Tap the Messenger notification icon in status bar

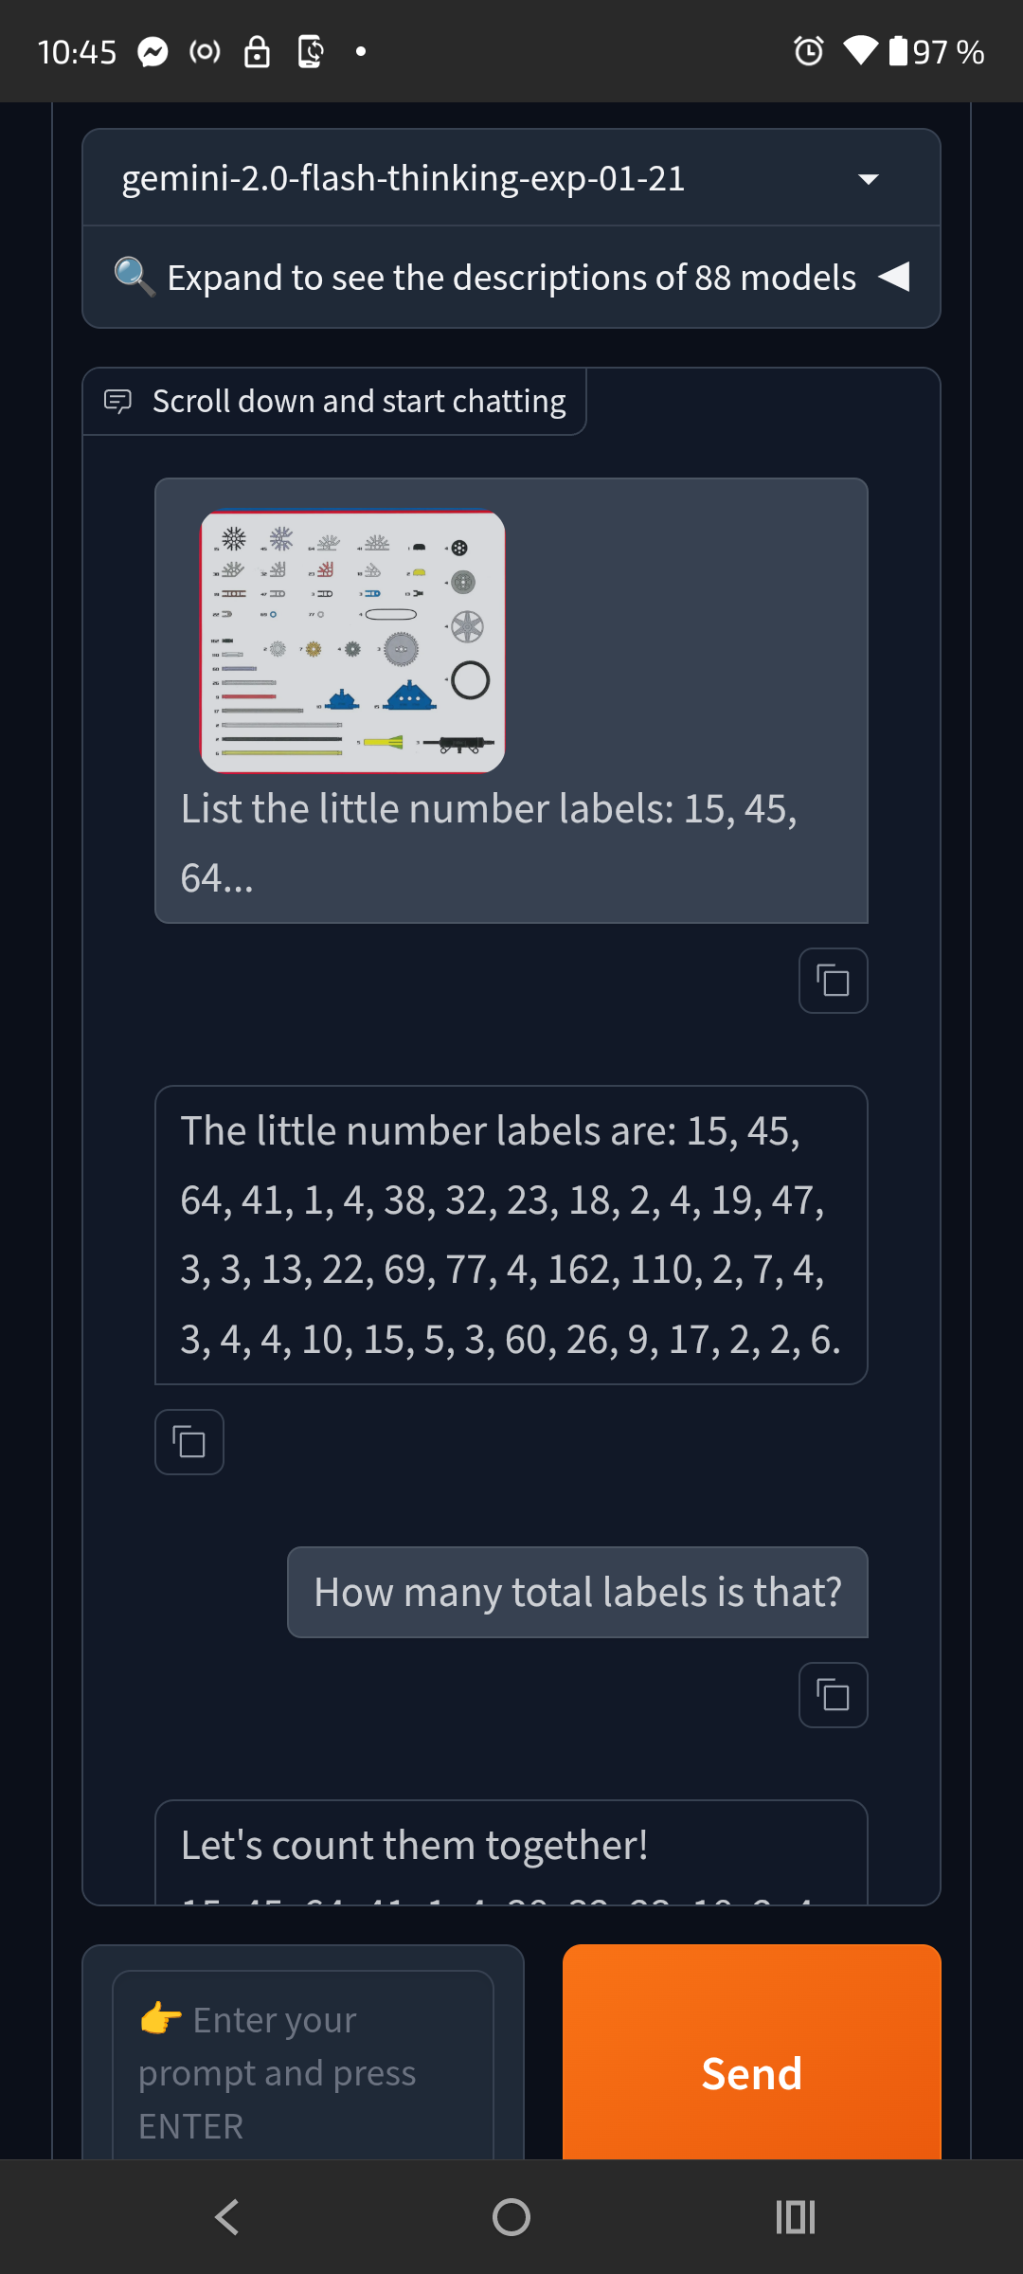153,51
